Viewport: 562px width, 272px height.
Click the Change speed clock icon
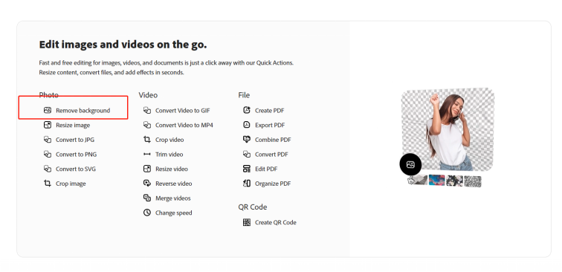coord(147,213)
